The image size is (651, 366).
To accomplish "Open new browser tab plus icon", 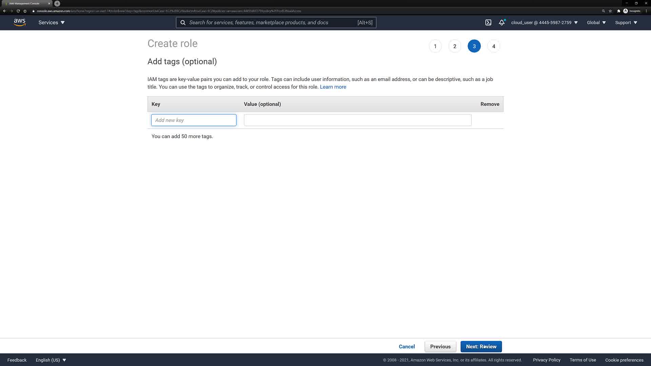I will tap(57, 3).
